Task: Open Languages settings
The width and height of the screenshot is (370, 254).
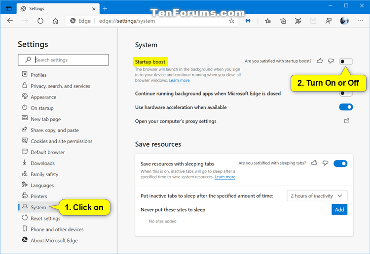Action: 42,186
